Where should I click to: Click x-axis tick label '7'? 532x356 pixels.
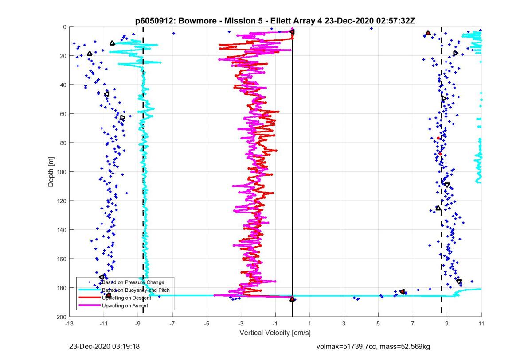(x=413, y=324)
